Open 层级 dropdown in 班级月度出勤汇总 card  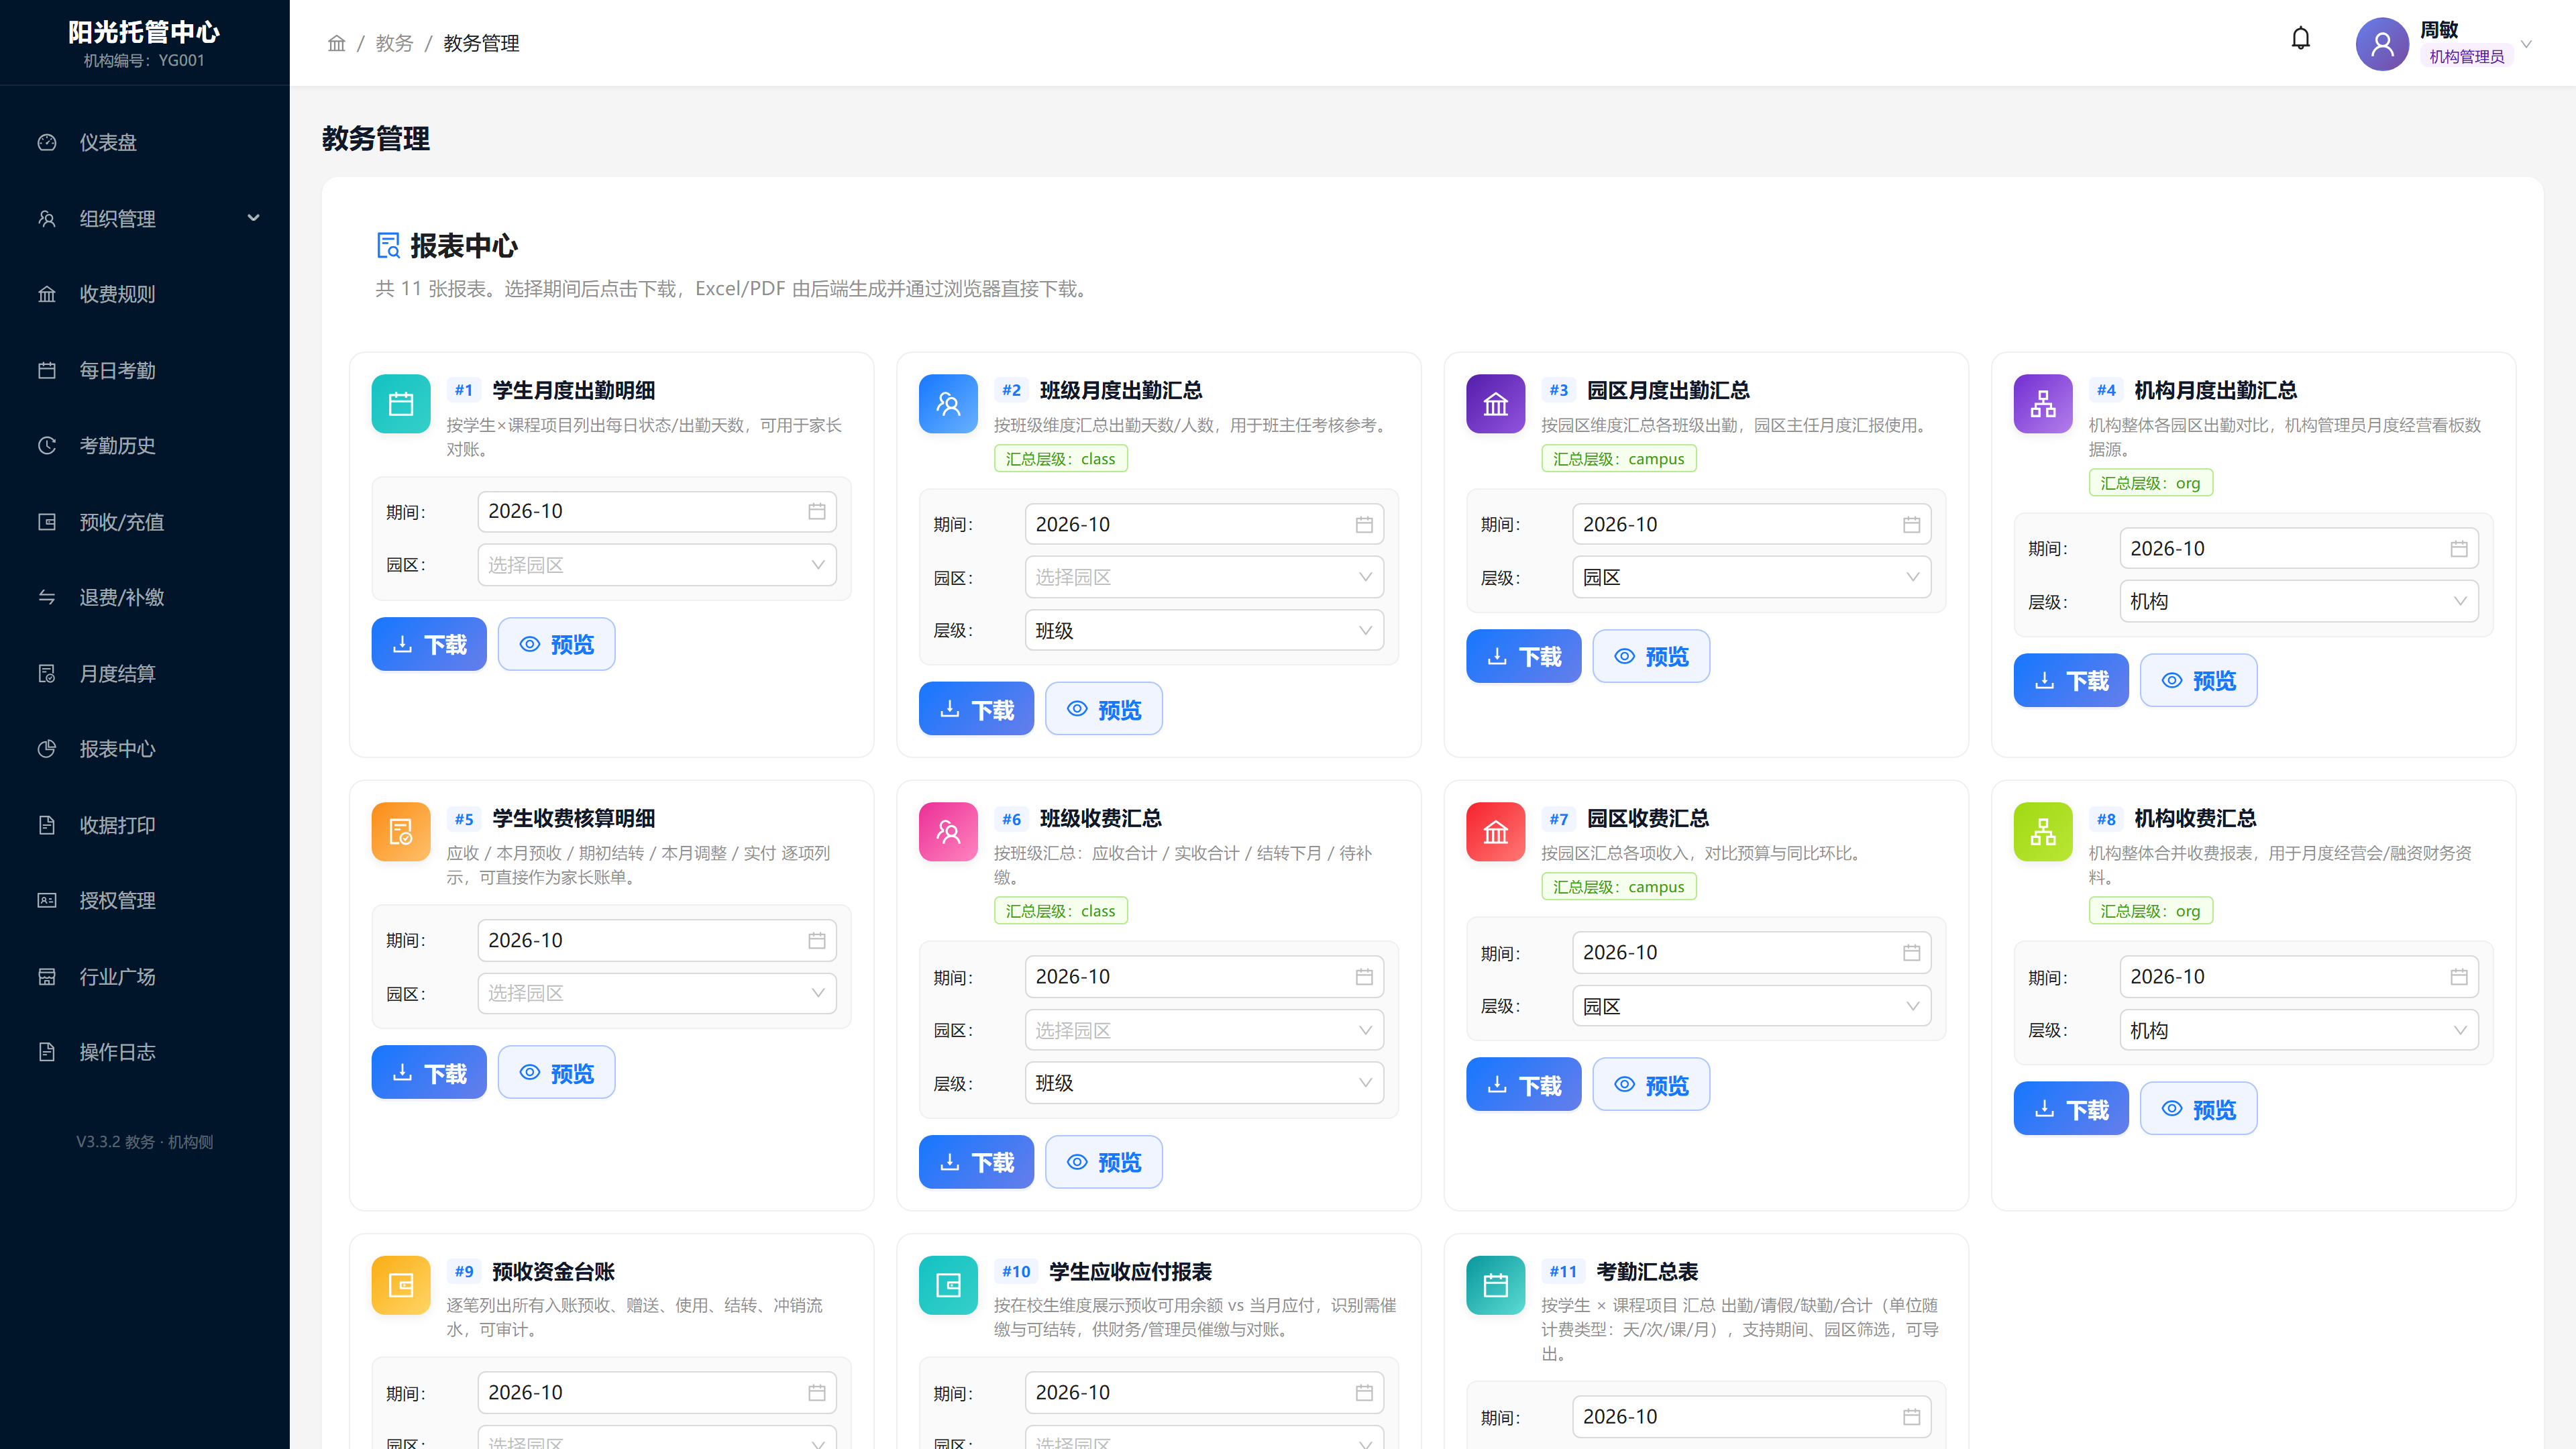tap(1204, 630)
